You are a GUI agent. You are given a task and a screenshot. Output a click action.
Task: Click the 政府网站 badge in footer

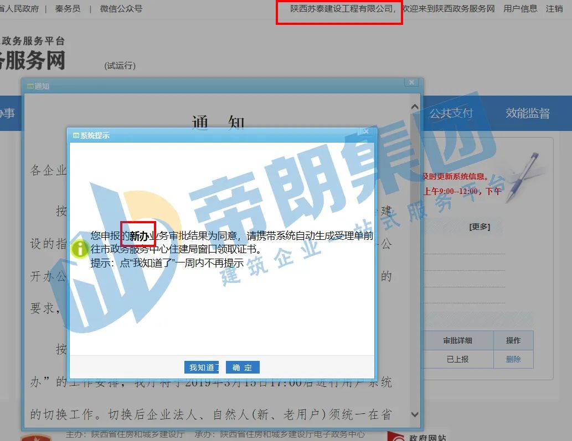[x=416, y=436]
